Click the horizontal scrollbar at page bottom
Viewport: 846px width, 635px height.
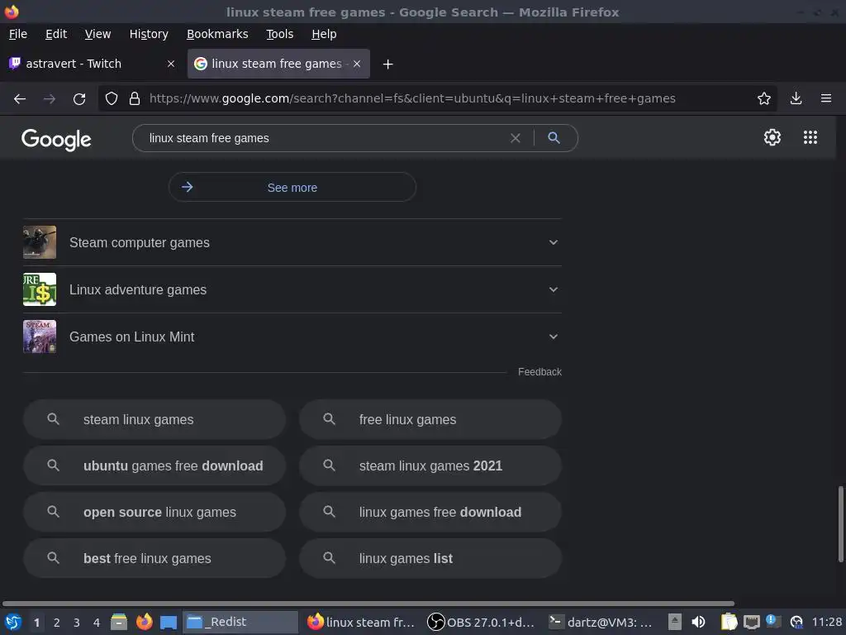coord(368,604)
